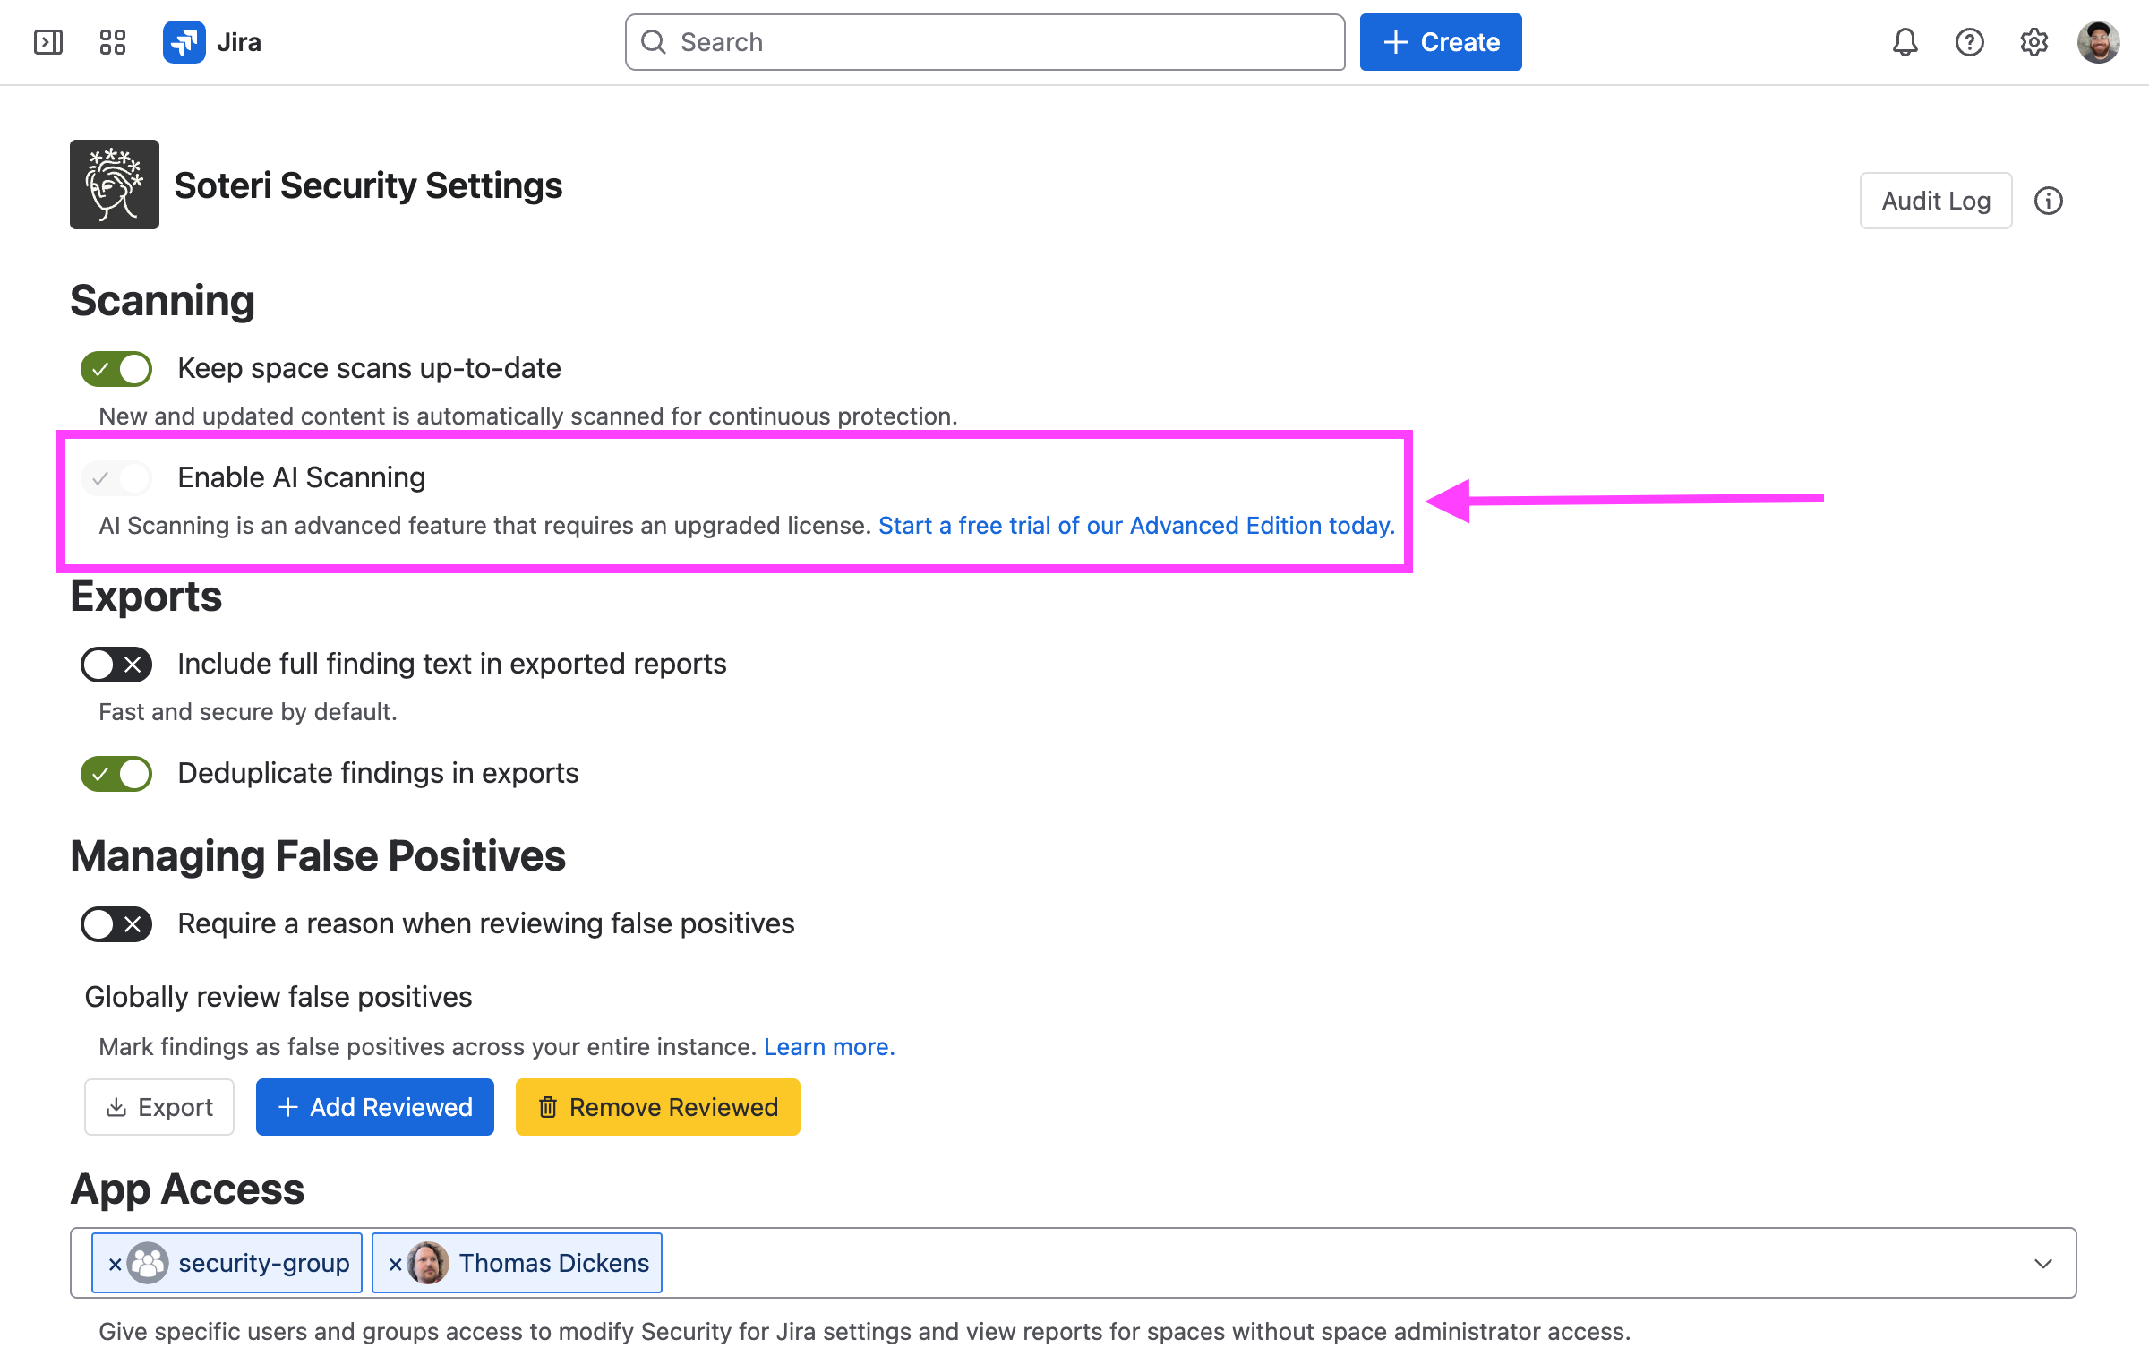Click Remove Reviewed button
This screenshot has height=1365, width=2149.
tap(658, 1107)
